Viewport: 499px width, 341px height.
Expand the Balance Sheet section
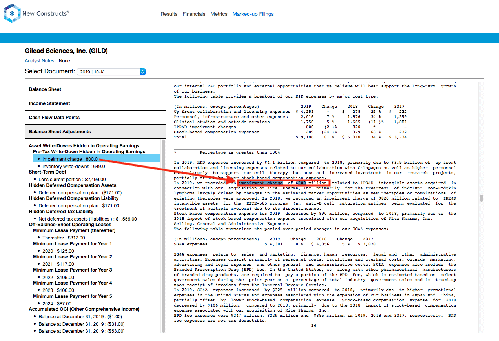click(96, 89)
